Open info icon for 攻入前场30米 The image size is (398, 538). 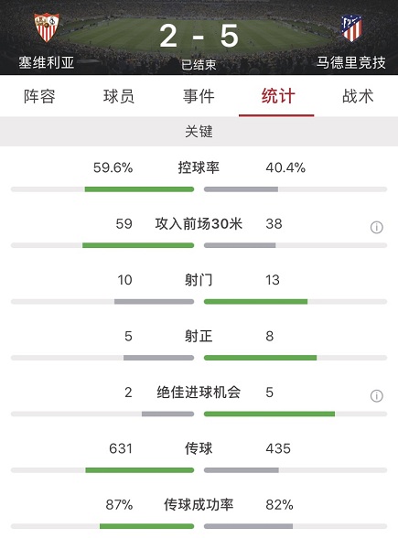pyautogui.click(x=376, y=227)
